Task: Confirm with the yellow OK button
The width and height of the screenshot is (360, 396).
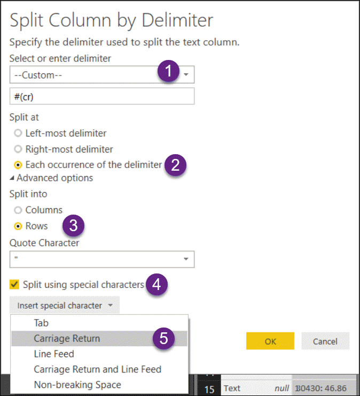Action: pos(270,341)
